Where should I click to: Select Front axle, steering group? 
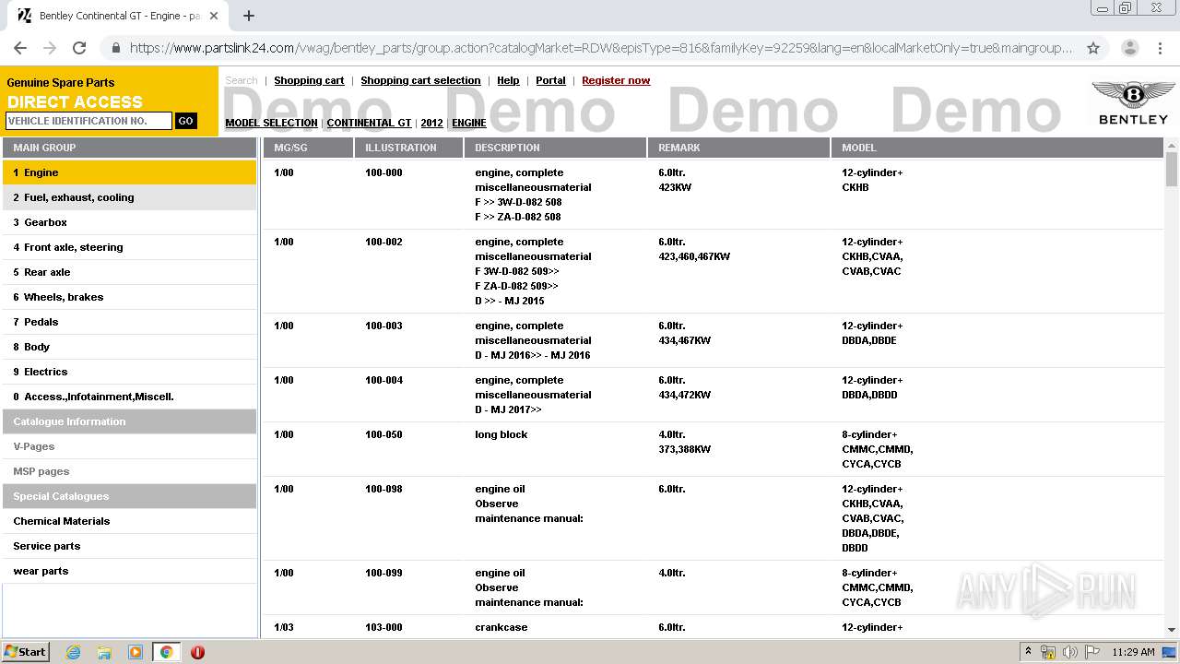(129, 247)
